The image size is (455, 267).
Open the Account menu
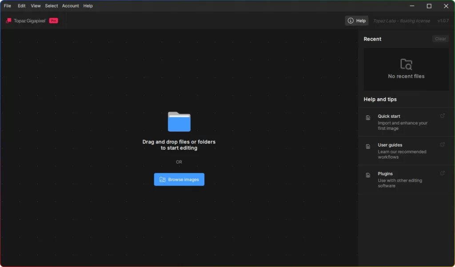pos(70,6)
